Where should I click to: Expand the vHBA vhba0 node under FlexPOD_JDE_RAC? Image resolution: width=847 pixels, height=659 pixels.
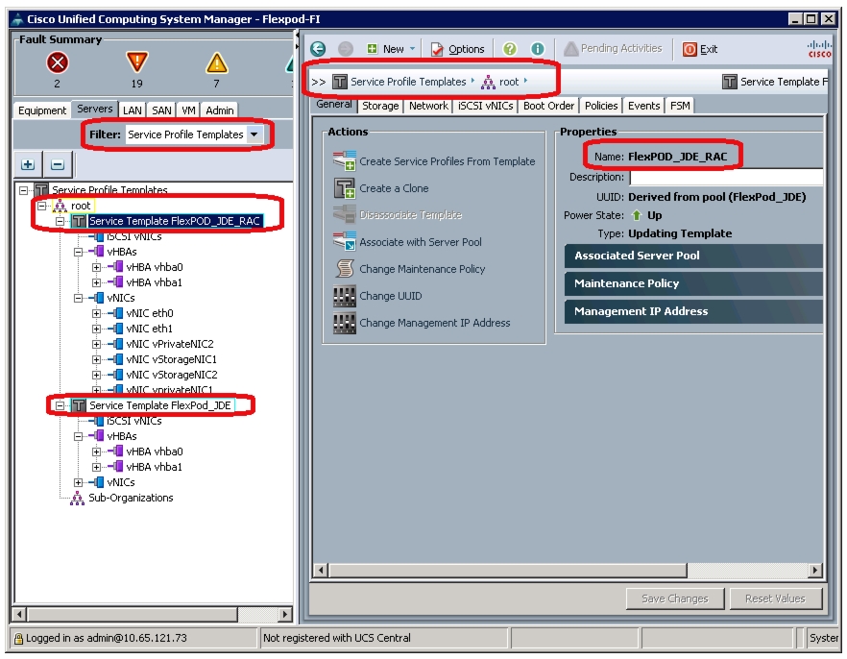(96, 267)
